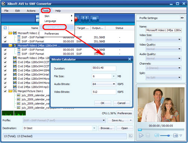The height and width of the screenshot is (143, 188).
Task: Sort list by Name column header
Action: click(x=35, y=28)
